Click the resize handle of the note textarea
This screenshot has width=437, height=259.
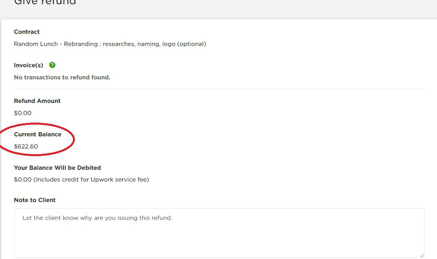[x=421, y=255]
